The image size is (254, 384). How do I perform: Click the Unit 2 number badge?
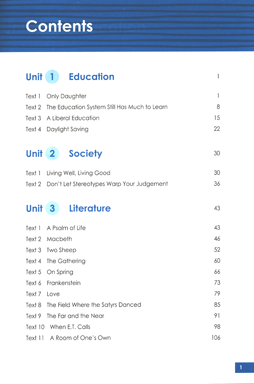click(52, 154)
